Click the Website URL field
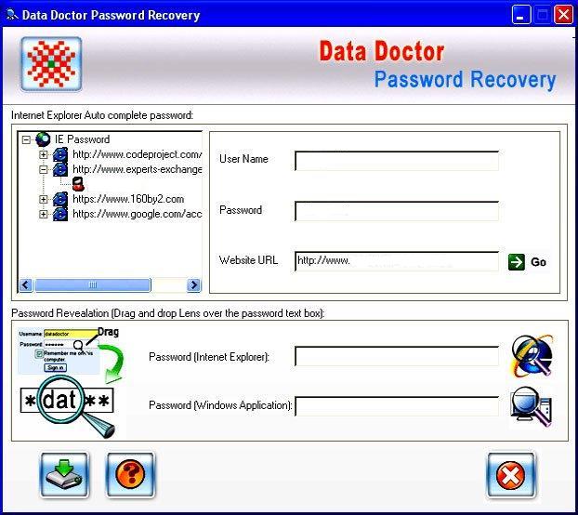This screenshot has width=578, height=515. [397, 261]
